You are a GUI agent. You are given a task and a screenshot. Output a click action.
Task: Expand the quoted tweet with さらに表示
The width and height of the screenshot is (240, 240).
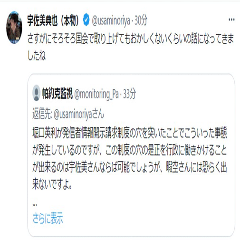[x=48, y=218]
